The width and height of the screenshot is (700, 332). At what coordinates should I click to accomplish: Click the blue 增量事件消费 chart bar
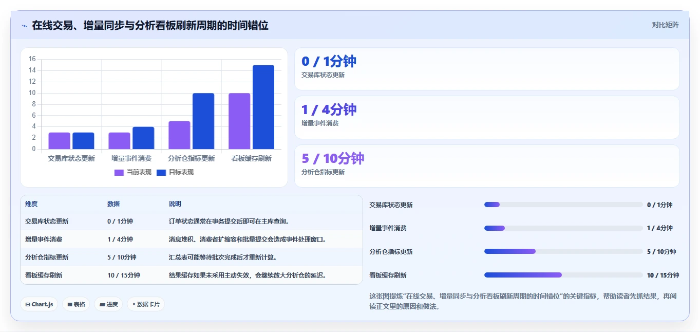[x=143, y=138]
